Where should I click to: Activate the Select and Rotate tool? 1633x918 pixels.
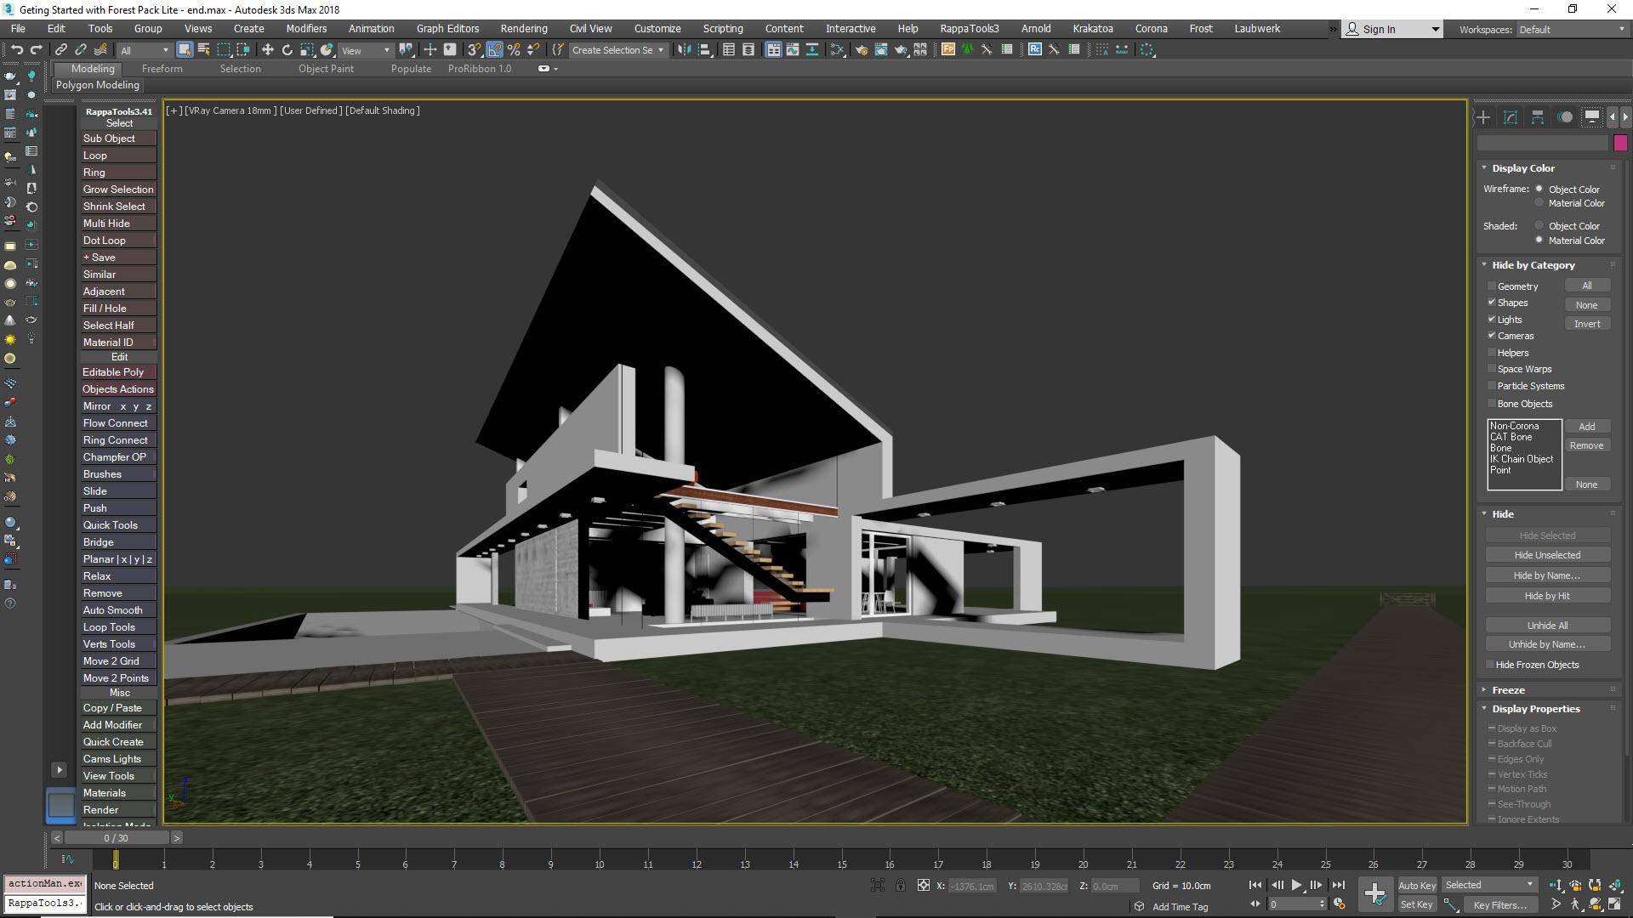(287, 50)
